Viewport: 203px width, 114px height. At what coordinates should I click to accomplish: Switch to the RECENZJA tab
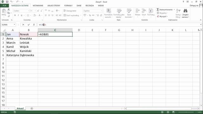point(89,6)
